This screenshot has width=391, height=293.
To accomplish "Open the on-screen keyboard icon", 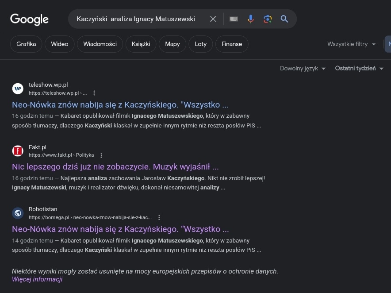I will [x=234, y=19].
